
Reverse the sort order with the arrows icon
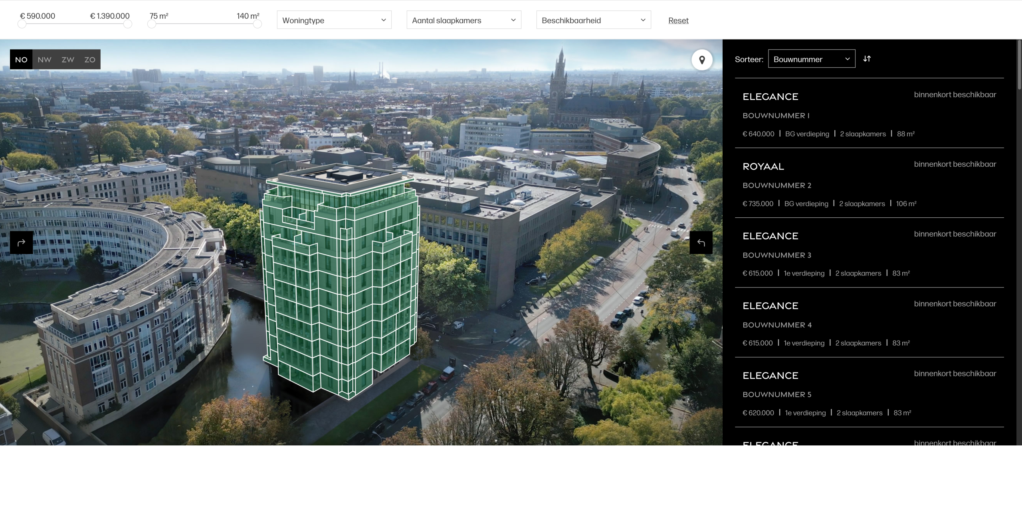pyautogui.click(x=867, y=59)
